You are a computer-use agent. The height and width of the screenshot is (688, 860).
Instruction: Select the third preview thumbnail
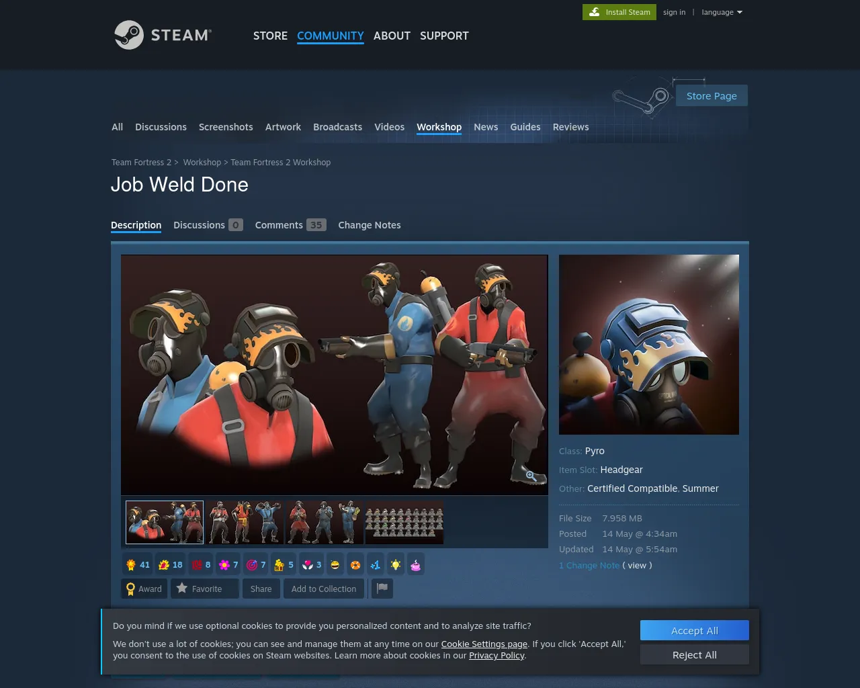coord(324,522)
